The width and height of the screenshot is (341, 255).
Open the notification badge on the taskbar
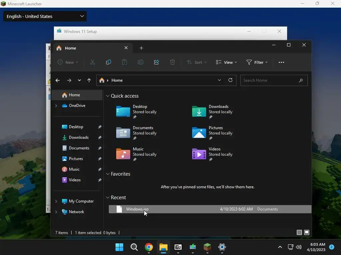332,247
